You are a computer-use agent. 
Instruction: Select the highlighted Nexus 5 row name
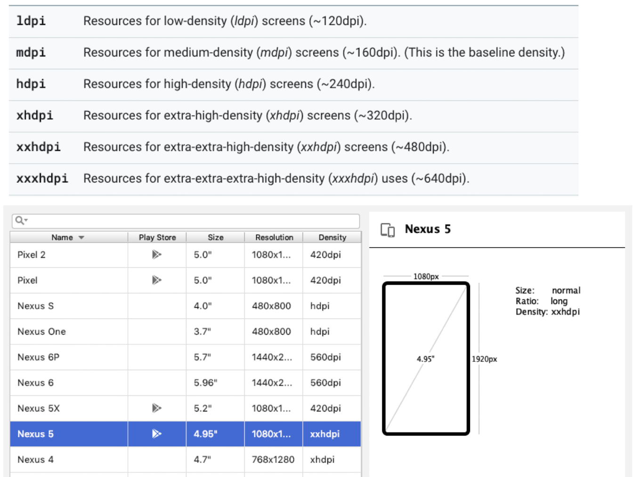coord(35,434)
